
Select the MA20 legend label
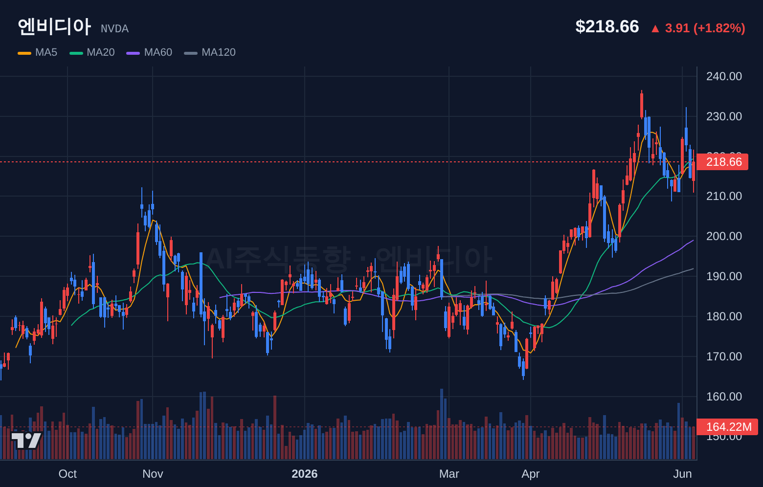pos(101,52)
